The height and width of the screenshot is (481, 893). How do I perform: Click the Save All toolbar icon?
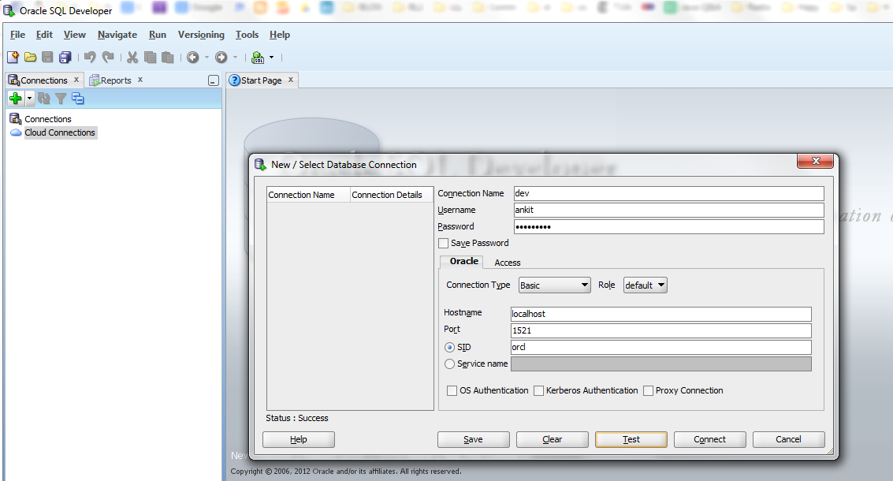[65, 57]
